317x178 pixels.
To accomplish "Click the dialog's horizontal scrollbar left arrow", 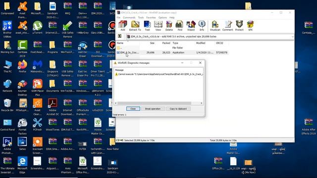I will tap(115, 103).
